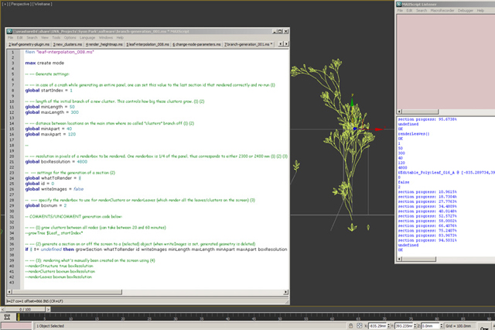Toggle selection lock icon
This screenshot has width=495, height=330.
point(350,325)
